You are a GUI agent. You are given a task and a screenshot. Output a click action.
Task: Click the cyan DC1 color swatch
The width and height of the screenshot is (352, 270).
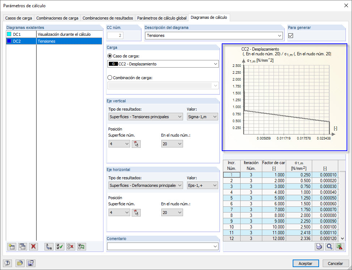coord(9,34)
